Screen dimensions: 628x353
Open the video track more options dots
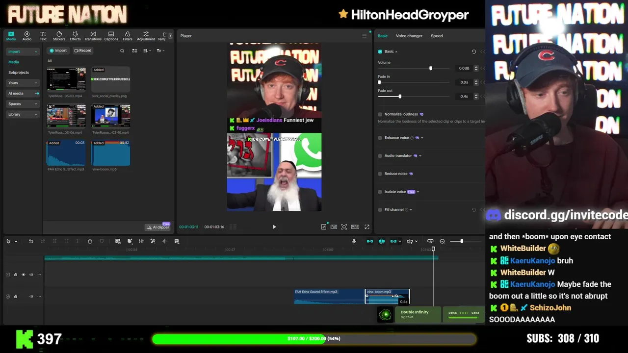point(39,275)
